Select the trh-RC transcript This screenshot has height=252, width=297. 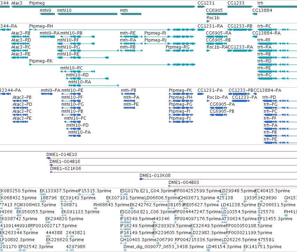277,30
